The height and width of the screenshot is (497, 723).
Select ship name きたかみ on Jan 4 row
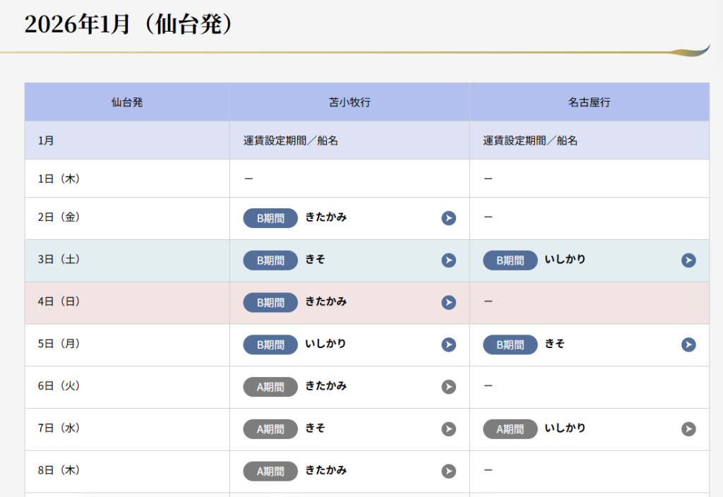click(x=325, y=301)
